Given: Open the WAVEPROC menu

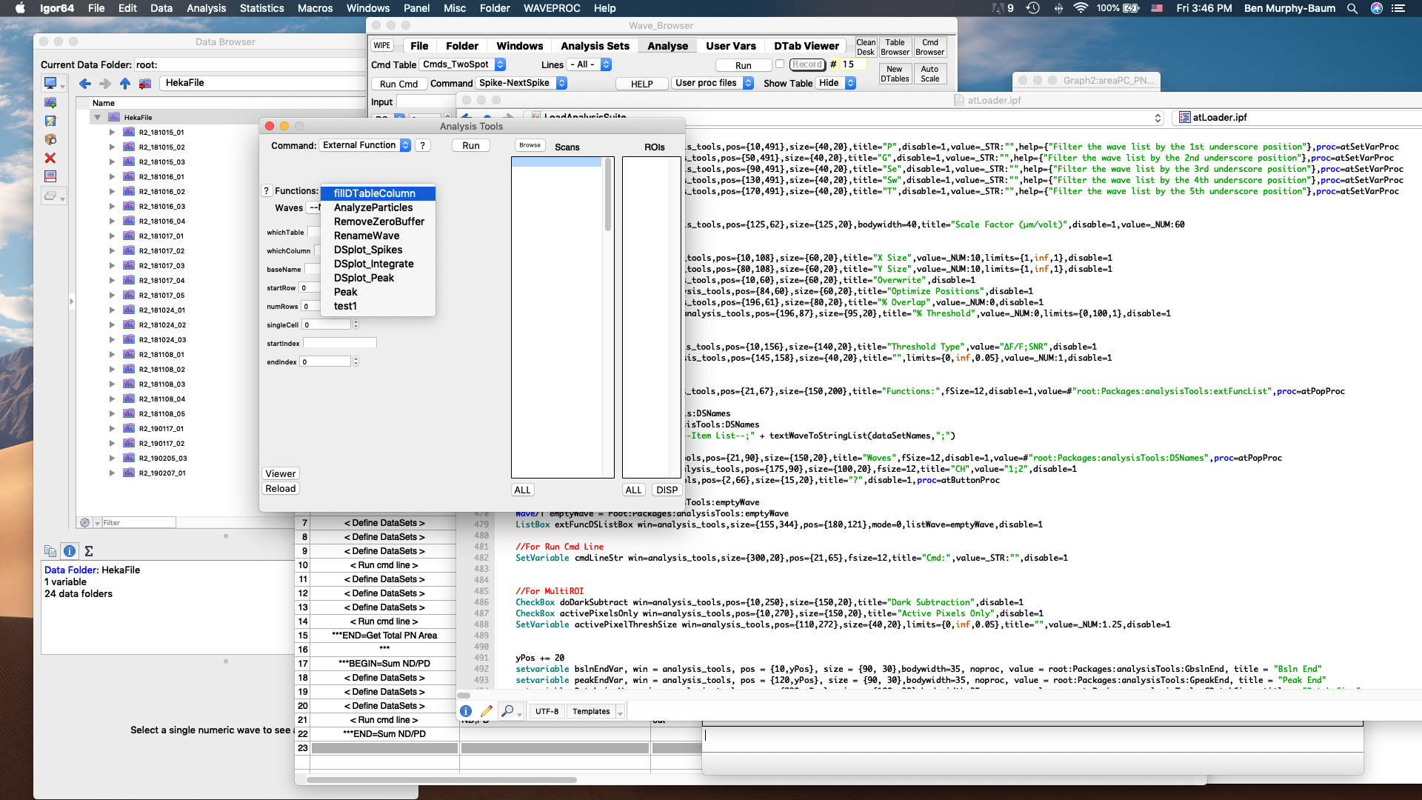Looking at the screenshot, I should (552, 8).
